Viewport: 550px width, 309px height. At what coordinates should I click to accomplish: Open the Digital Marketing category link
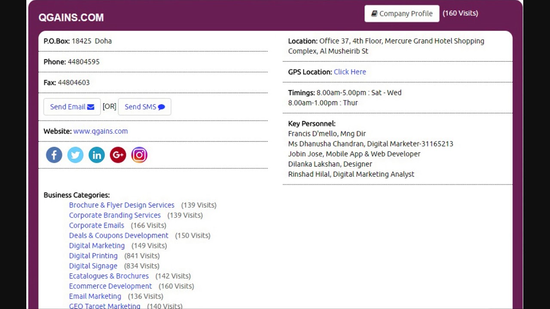(x=97, y=245)
